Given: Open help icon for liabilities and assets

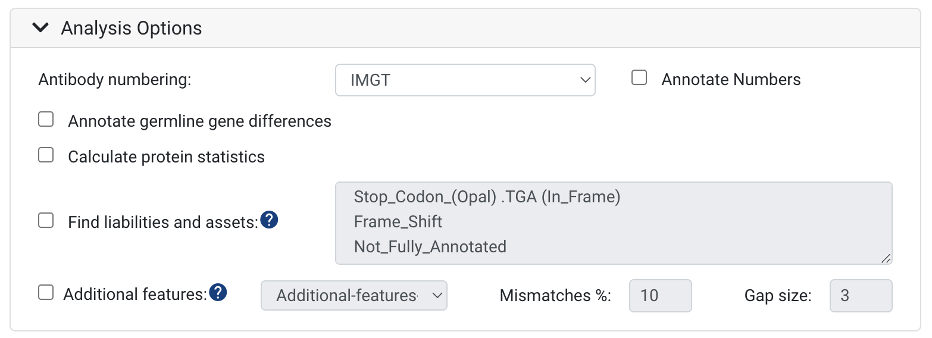Looking at the screenshot, I should coord(270,220).
